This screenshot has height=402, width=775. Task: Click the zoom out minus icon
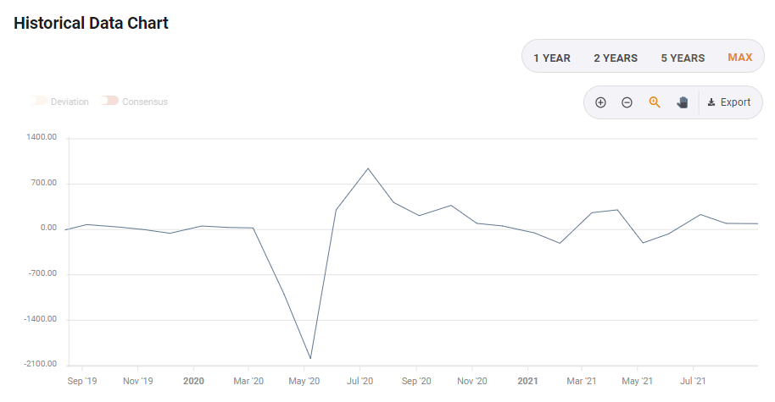627,102
